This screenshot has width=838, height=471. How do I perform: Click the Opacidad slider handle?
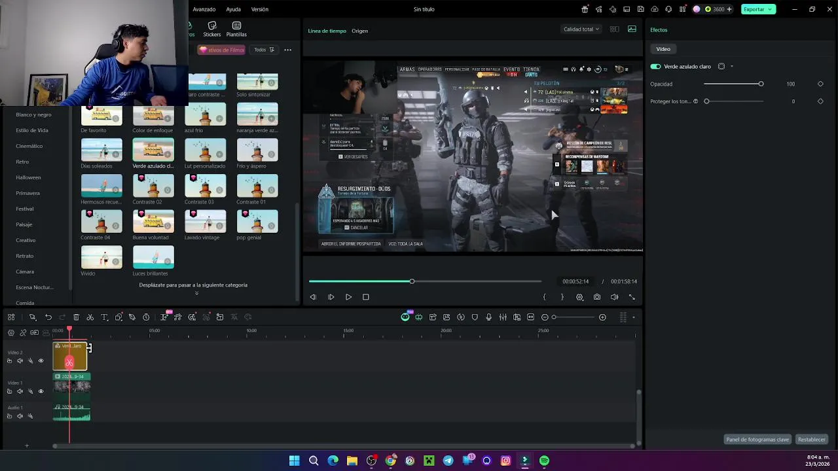coord(761,84)
